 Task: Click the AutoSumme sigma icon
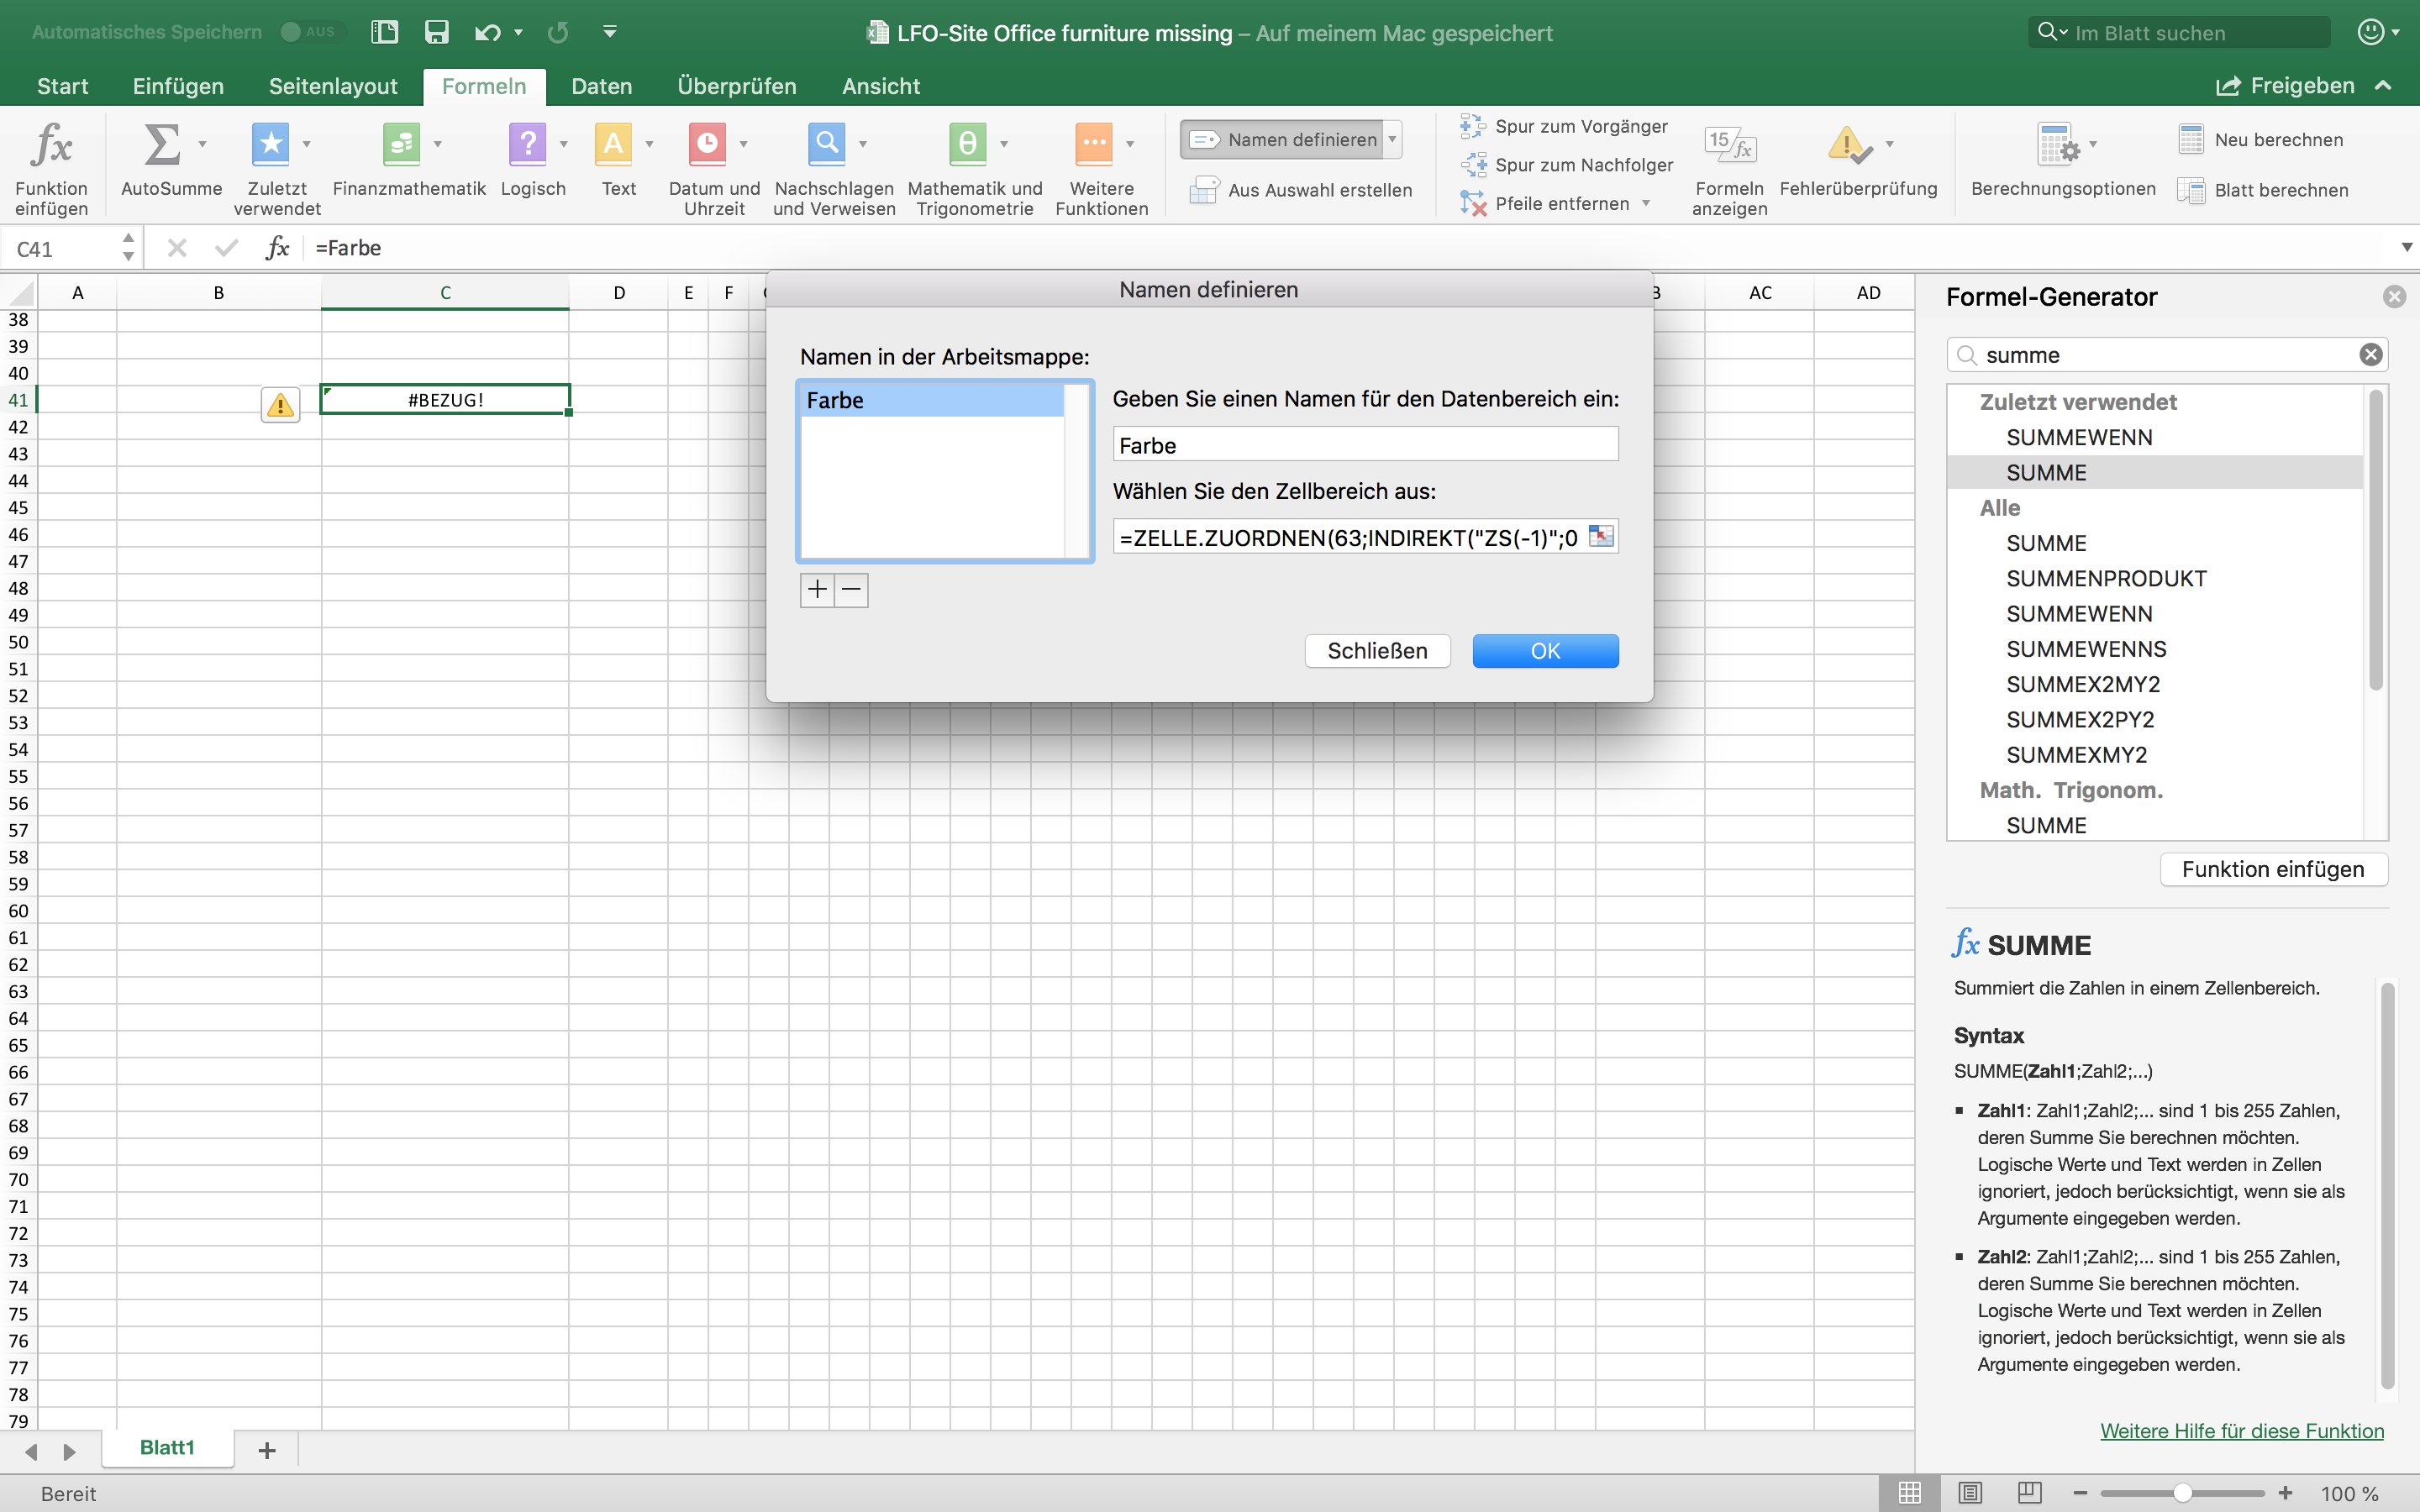tap(162, 145)
